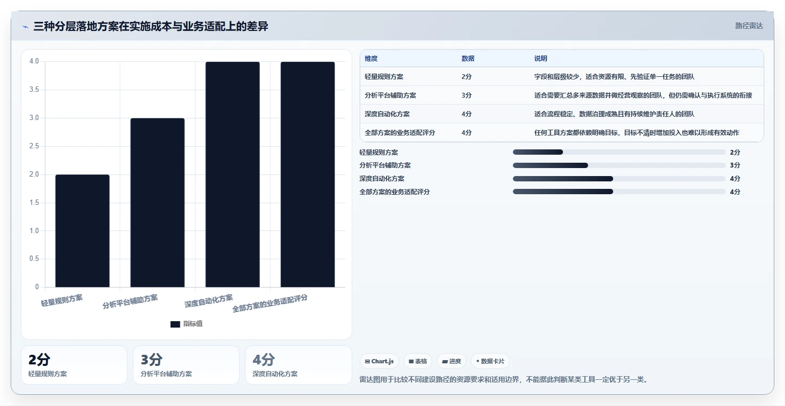Select the 数据卡片 tag
The image size is (785, 406).
pos(490,361)
